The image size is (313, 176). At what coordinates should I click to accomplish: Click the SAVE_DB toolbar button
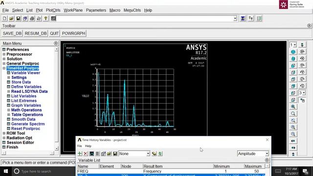click(12, 33)
